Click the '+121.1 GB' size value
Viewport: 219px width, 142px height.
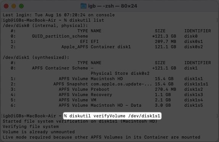164,68
